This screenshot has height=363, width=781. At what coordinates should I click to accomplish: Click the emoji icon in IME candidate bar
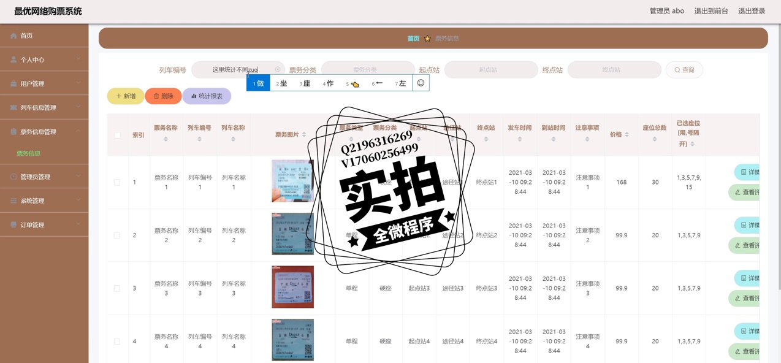click(421, 83)
